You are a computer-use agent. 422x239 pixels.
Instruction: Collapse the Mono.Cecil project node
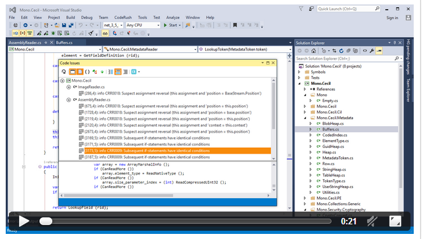[x=299, y=83]
